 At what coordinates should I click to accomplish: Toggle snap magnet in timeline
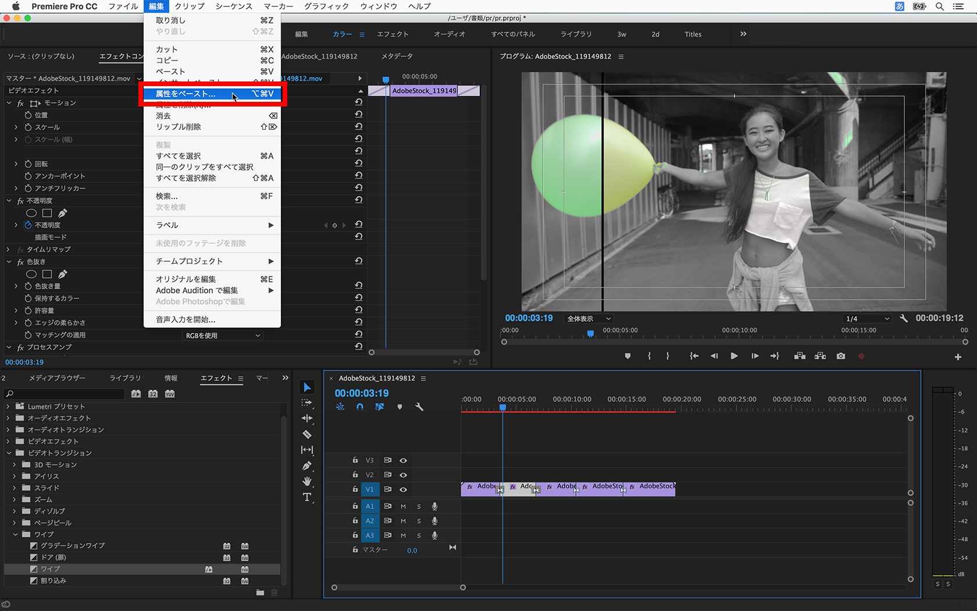pyautogui.click(x=360, y=407)
